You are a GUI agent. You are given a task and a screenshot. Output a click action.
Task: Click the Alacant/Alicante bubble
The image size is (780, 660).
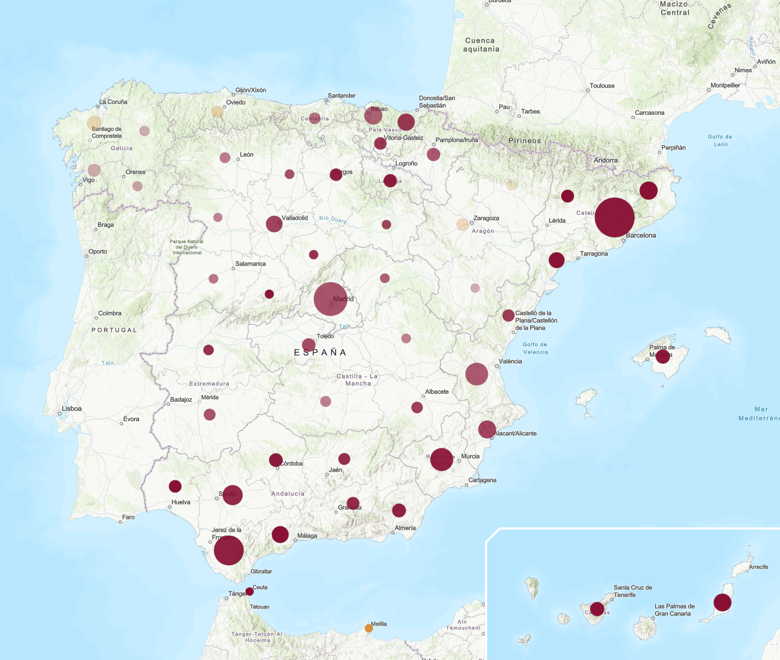coord(487,429)
